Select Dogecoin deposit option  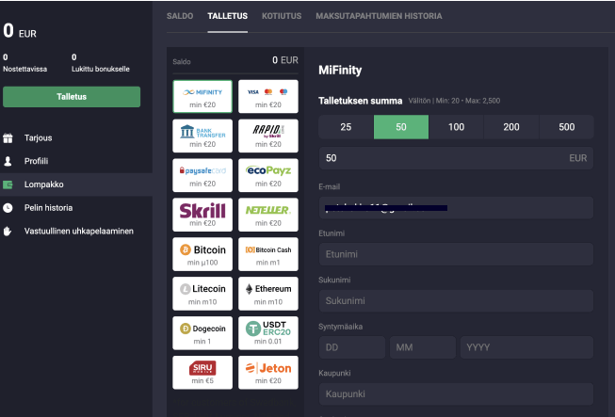pyautogui.click(x=202, y=333)
